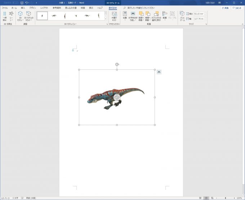The height and width of the screenshot is (200, 245).
Task: Click the proofing check icon in status bar
Action: click(22, 198)
